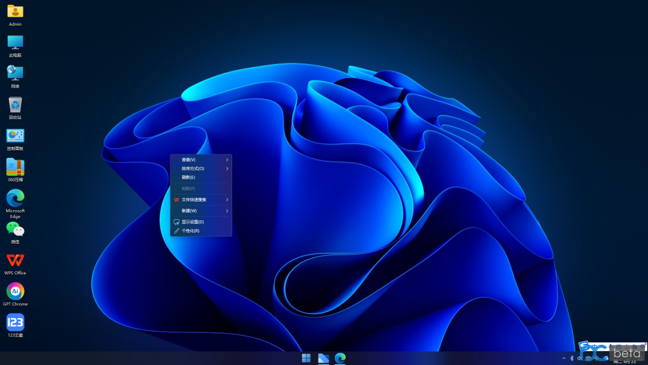Select the WPS Office desktop icon

(15, 264)
